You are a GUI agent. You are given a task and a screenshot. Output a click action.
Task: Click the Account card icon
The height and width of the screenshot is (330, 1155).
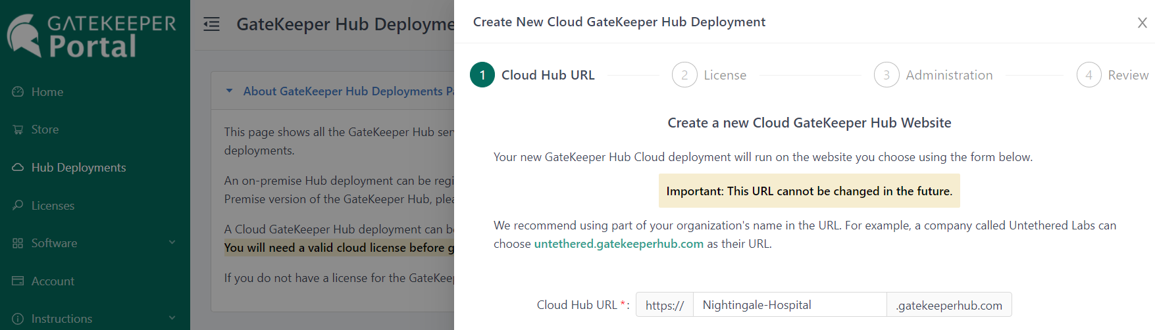tap(18, 281)
